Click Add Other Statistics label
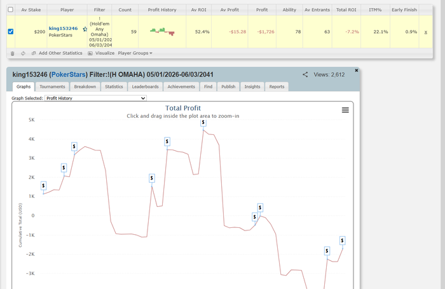 point(60,53)
